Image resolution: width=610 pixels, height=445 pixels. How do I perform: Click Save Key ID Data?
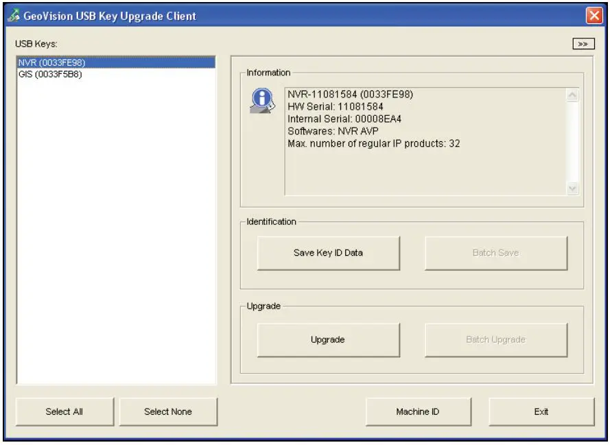coord(328,252)
